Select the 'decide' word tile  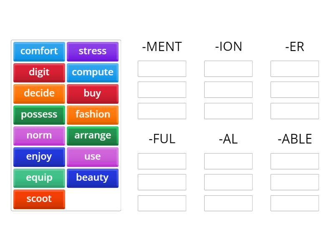coord(39,94)
